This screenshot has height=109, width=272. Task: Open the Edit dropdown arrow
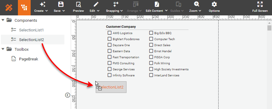tap(98, 11)
